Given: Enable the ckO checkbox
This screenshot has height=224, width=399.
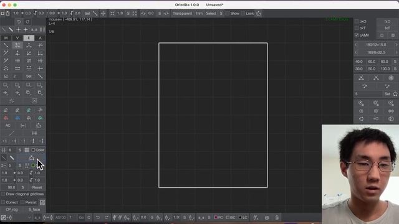Looking at the screenshot, I should tap(357, 21).
